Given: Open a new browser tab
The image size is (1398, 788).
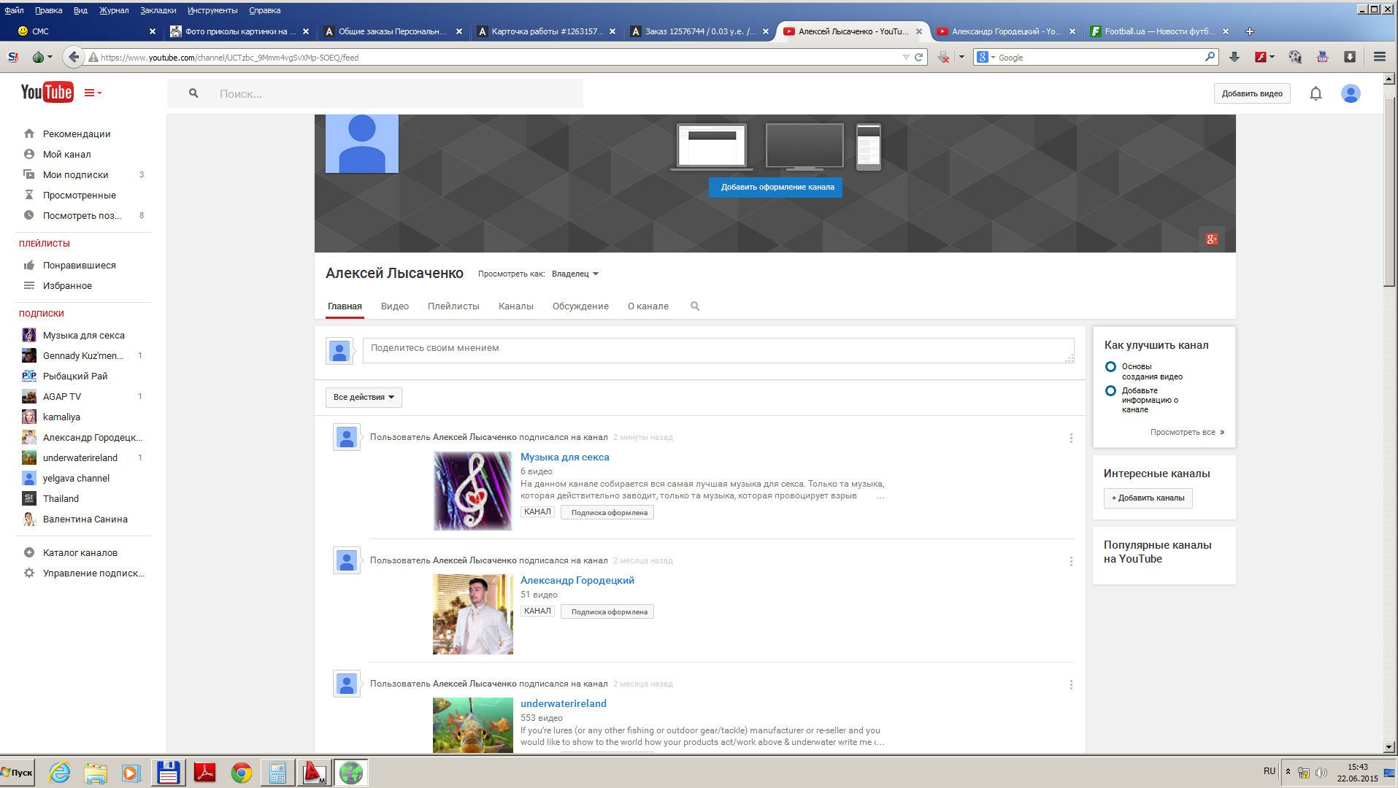Looking at the screenshot, I should click(x=1250, y=31).
